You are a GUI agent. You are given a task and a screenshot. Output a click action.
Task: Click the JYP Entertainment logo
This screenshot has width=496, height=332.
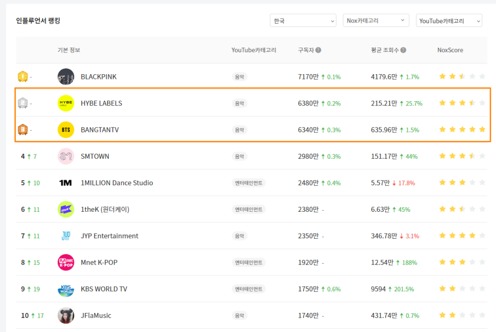(x=66, y=236)
